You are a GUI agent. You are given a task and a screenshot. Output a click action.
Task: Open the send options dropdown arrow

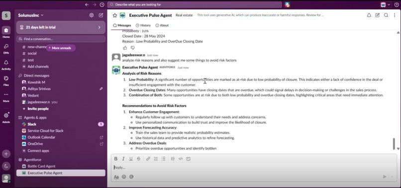tap(392, 177)
